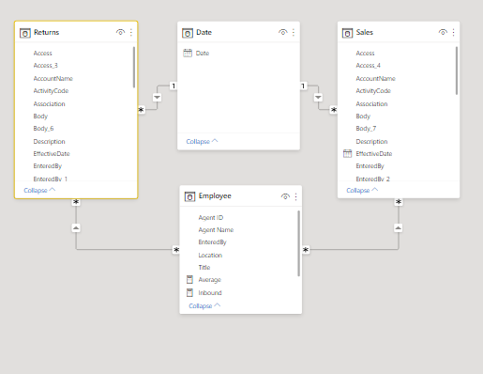The image size is (483, 374).
Task: Click the '1' marker on Date's right side
Action: 303,86
